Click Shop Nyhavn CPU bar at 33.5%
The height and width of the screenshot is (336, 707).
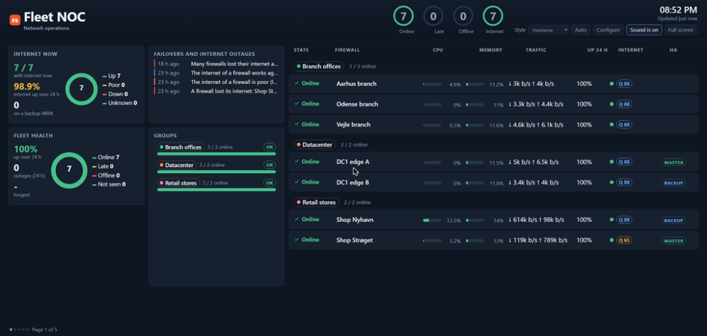(x=432, y=220)
